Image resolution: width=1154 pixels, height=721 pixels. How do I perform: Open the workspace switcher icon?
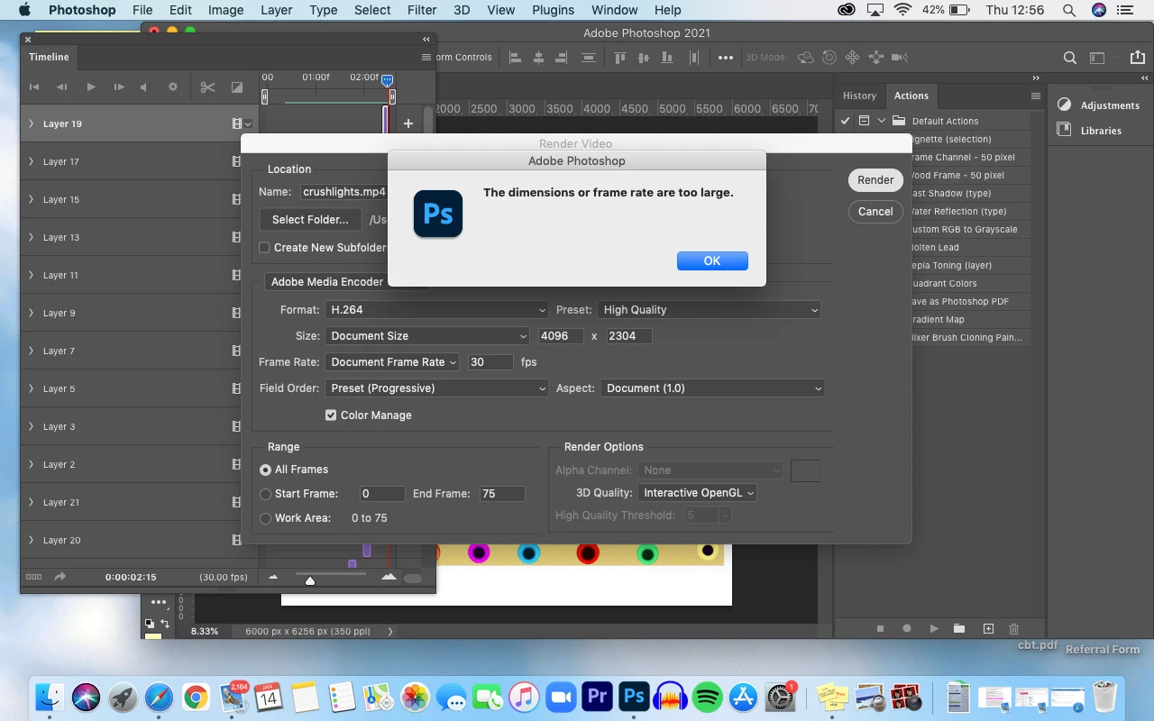tap(1097, 58)
